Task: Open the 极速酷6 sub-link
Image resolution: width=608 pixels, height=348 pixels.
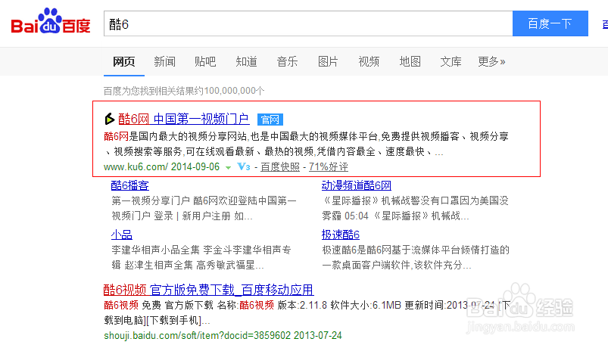Action: pyautogui.click(x=341, y=235)
